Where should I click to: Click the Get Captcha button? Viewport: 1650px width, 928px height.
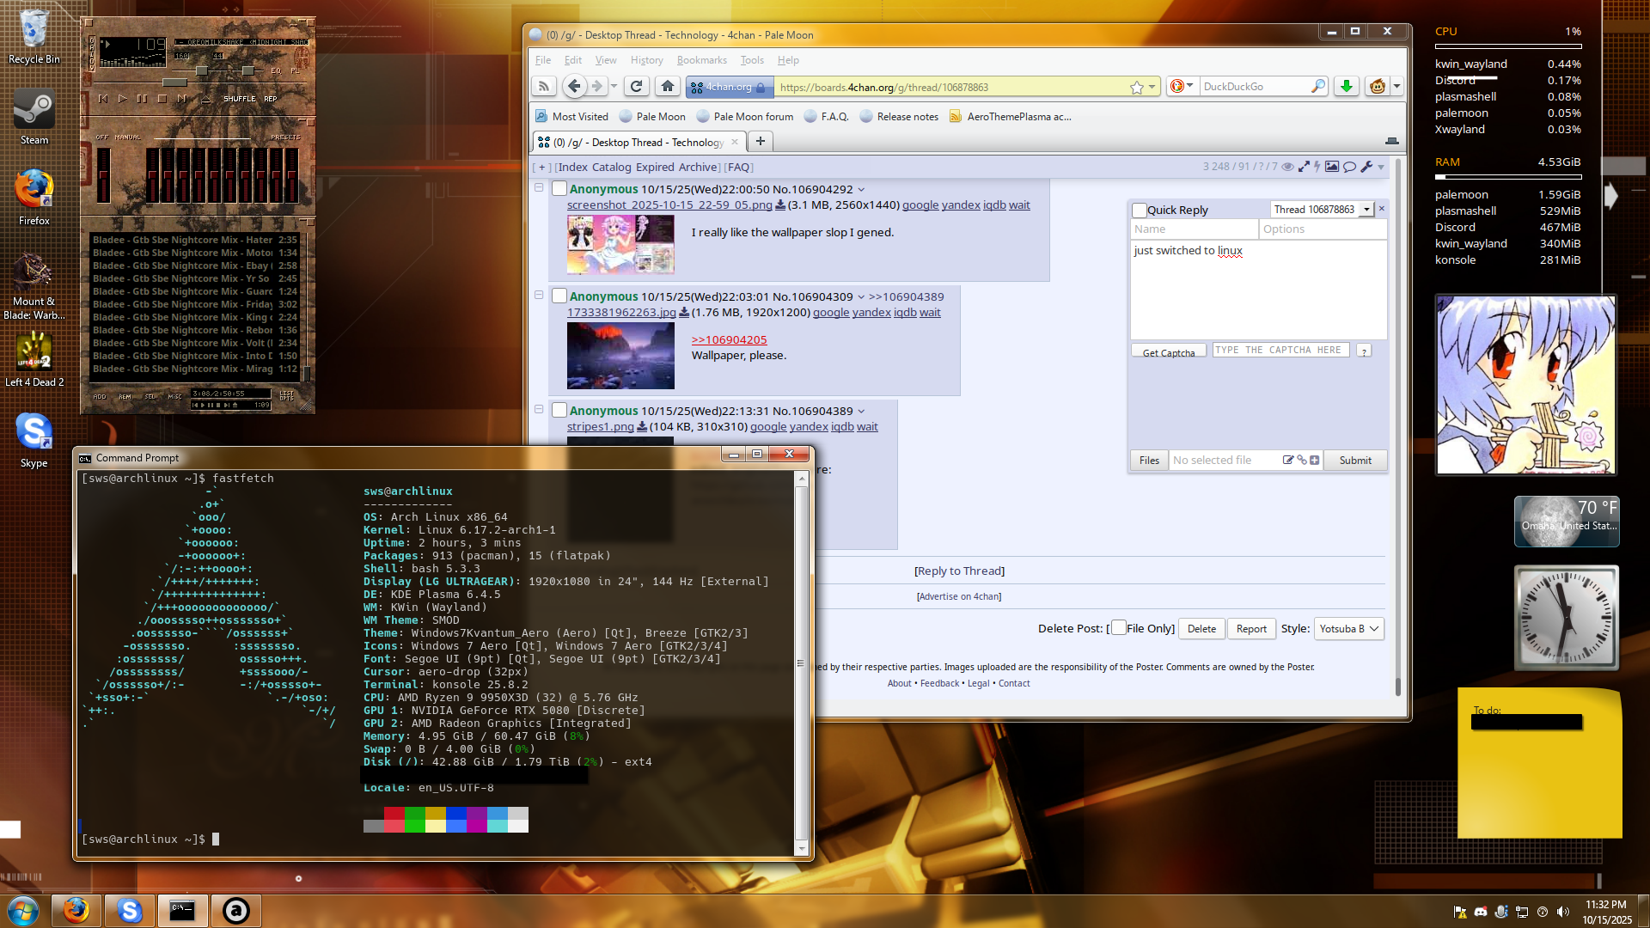(1169, 351)
